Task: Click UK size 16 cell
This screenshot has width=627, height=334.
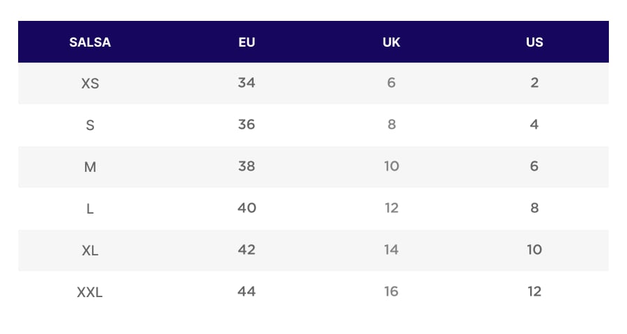Action: click(392, 292)
